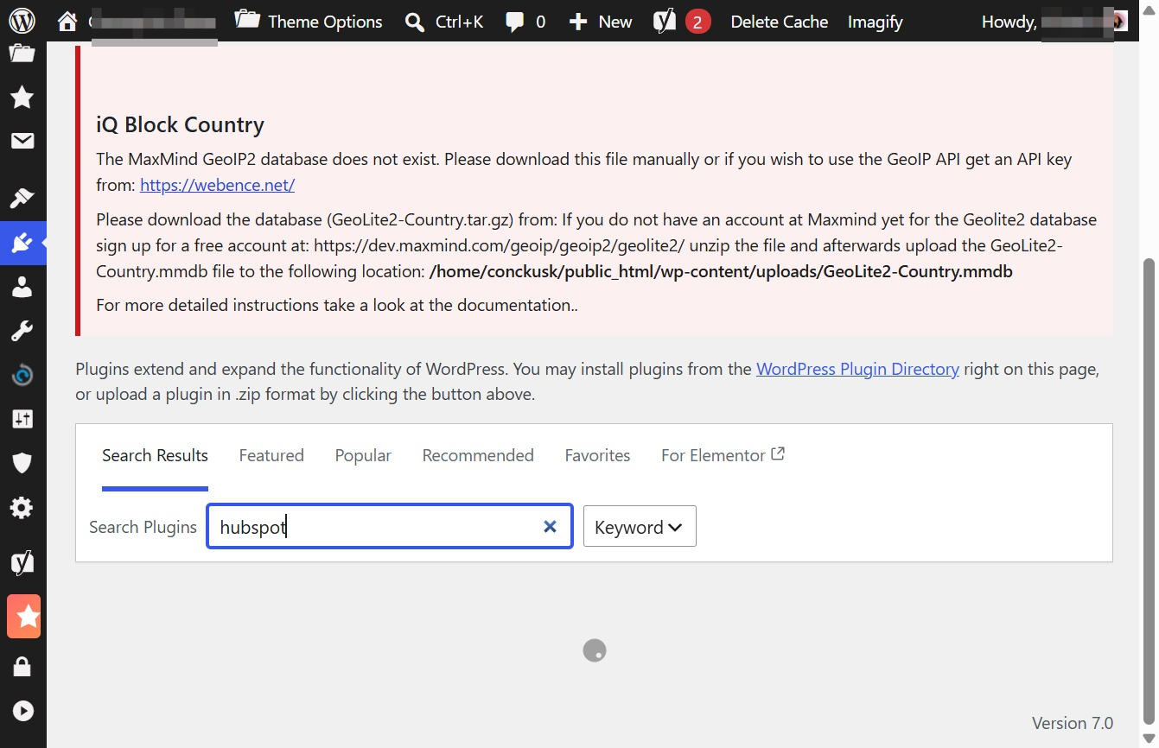Switch to Featured plugins tab
The width and height of the screenshot is (1159, 748).
271,455
